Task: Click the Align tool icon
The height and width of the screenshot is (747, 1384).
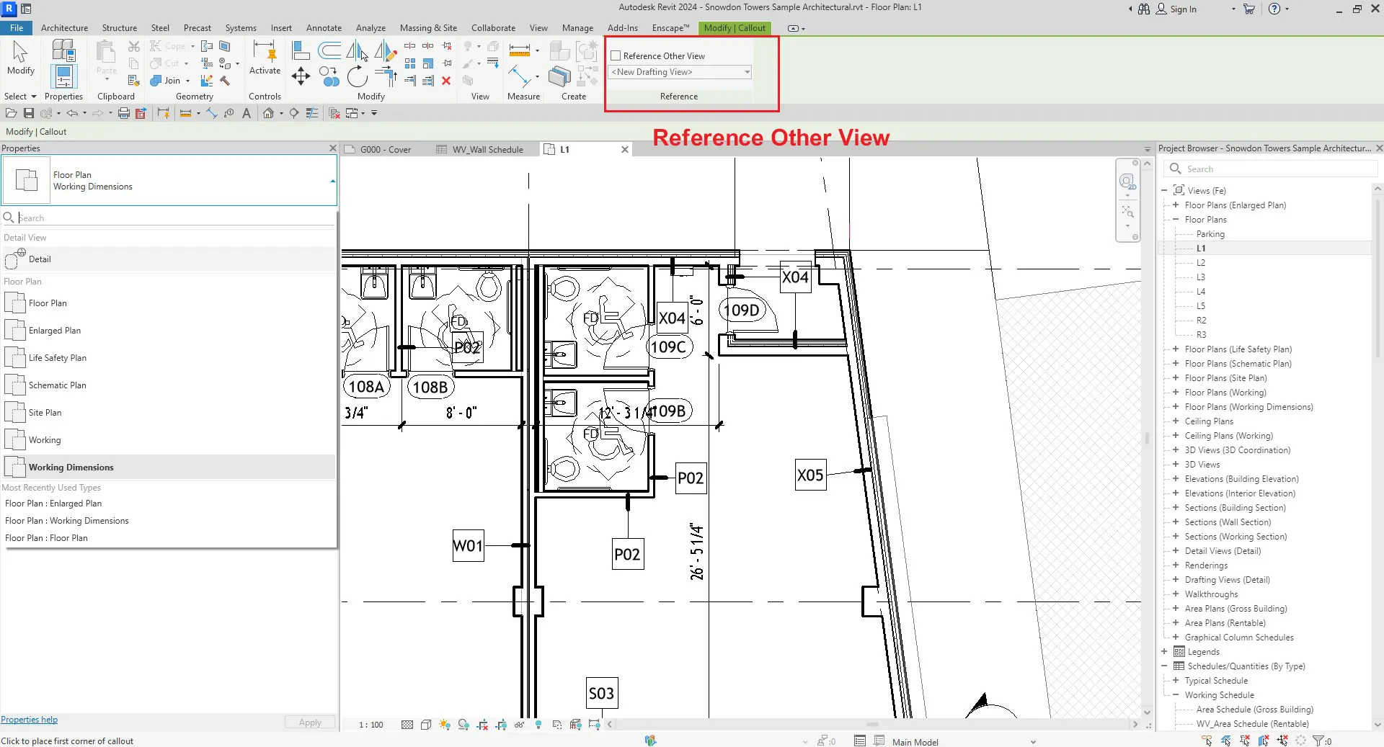Action: (301, 50)
